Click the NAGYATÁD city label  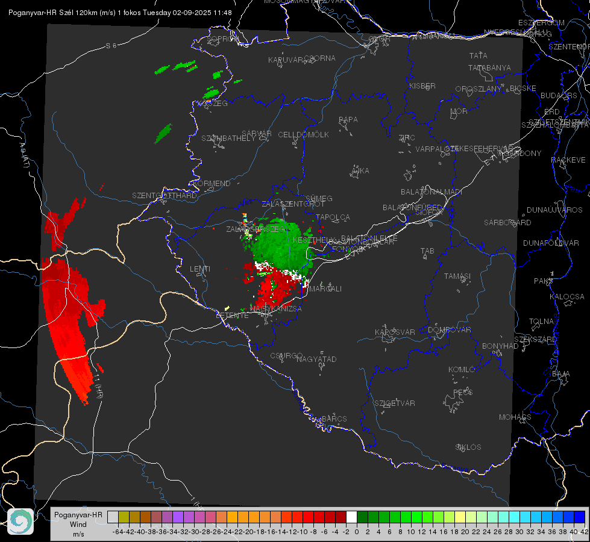click(316, 360)
